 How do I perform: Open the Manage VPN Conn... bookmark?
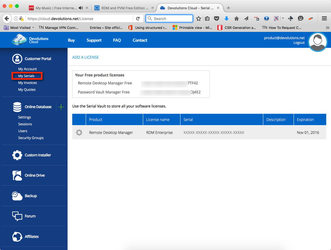(58, 27)
